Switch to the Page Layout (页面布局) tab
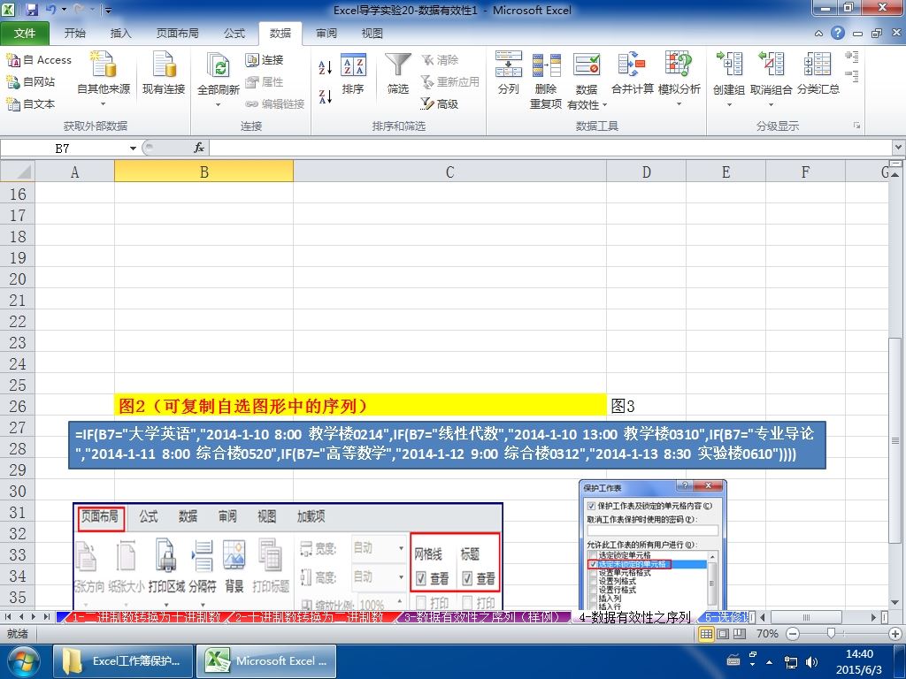The width and height of the screenshot is (906, 679). pyautogui.click(x=177, y=34)
